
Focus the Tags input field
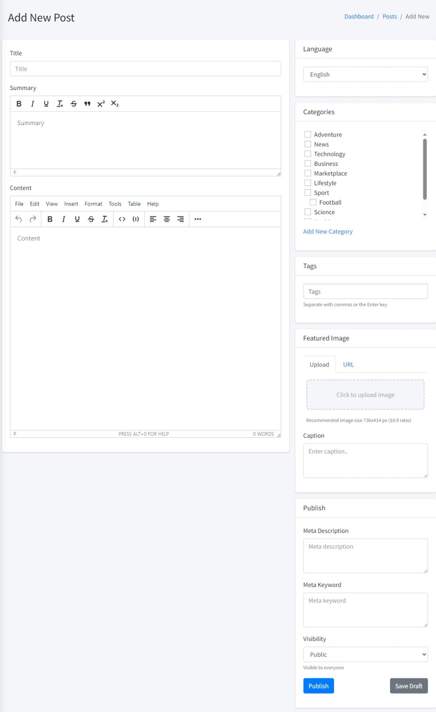365,291
